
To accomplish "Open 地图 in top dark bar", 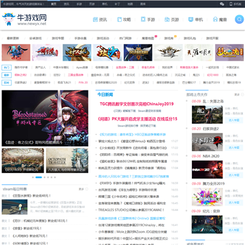I will tap(130, 4).
